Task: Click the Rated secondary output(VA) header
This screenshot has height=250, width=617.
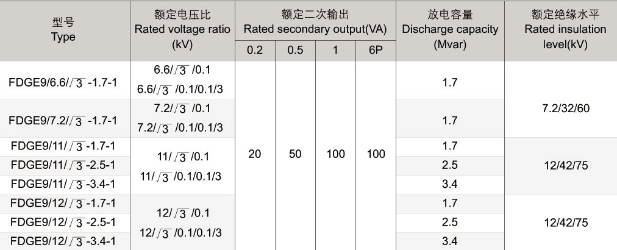Action: tap(315, 22)
